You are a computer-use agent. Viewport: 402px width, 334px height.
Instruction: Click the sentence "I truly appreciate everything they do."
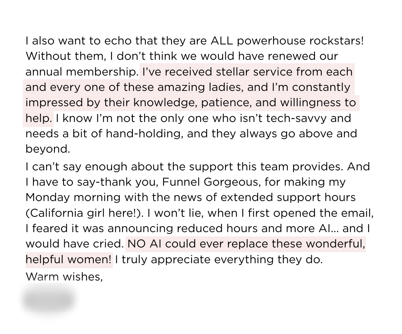219,260
